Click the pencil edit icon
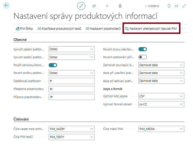193x146 pixels. pos(81,6)
